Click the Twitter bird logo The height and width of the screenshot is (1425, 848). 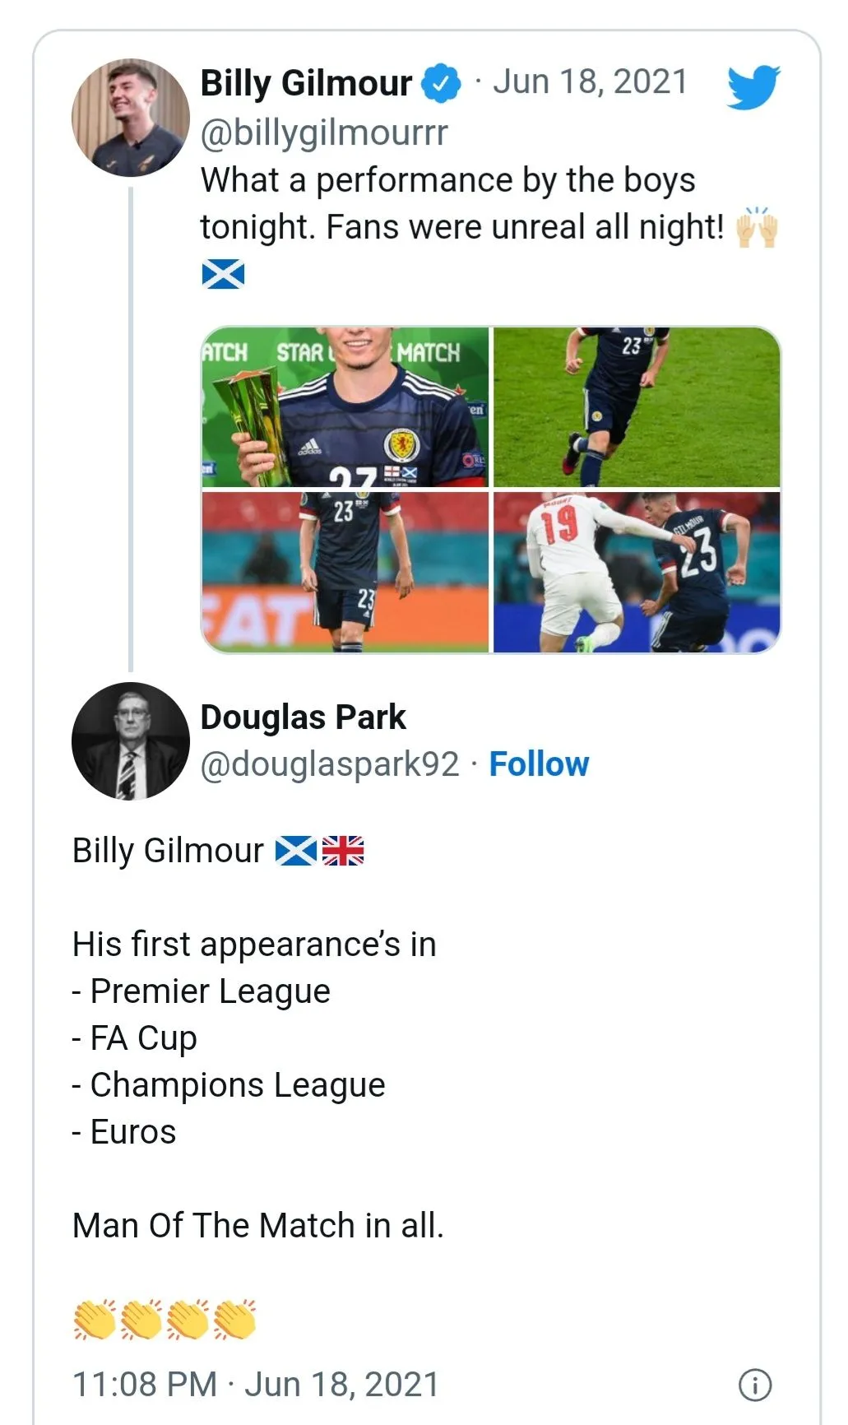click(753, 86)
